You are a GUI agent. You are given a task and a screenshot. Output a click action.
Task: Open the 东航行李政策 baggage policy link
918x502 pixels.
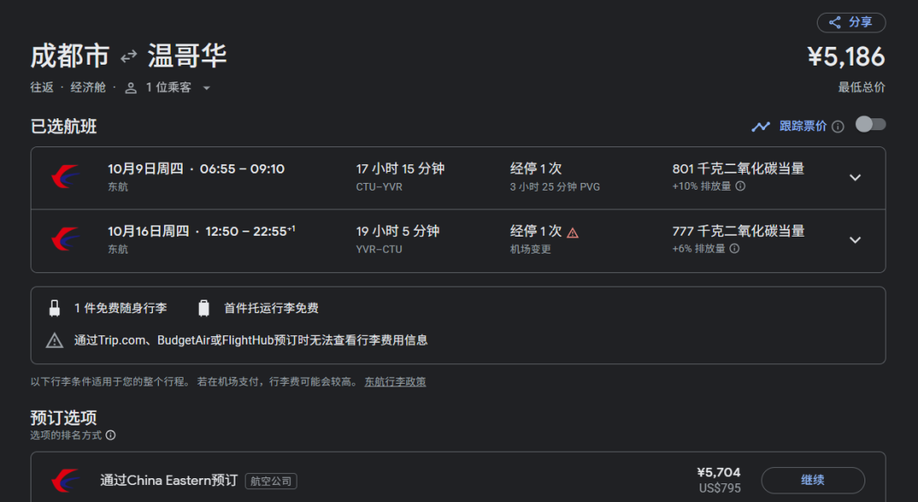395,382
